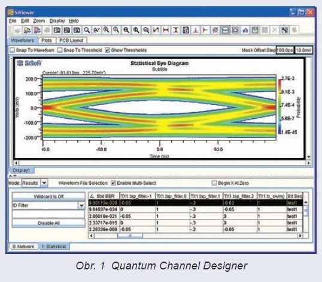This screenshot has width=322, height=282.
Task: Open the File menu
Action: [x=13, y=21]
